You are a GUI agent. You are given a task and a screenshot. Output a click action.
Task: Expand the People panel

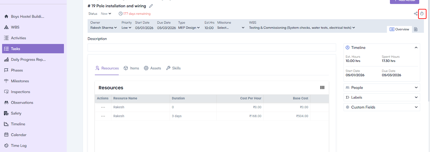pyautogui.click(x=382, y=88)
